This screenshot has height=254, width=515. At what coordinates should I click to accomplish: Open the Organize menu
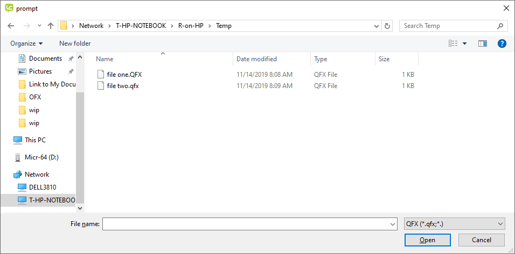26,43
